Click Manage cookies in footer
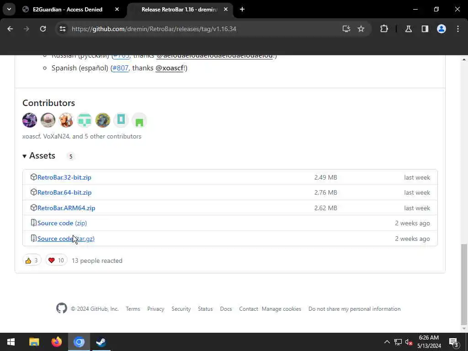The image size is (468, 351). (x=282, y=309)
